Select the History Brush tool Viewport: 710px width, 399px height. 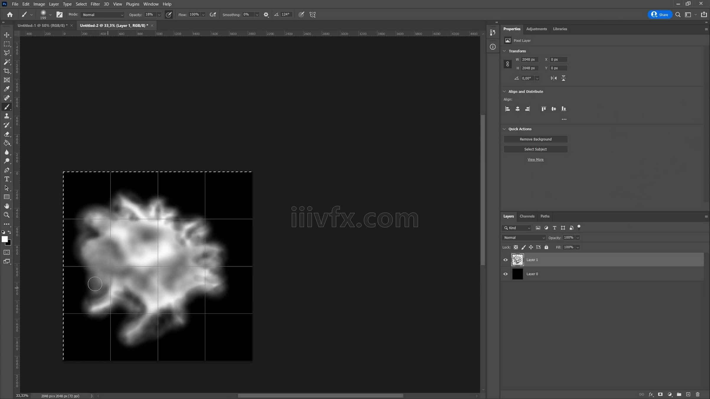pos(7,125)
